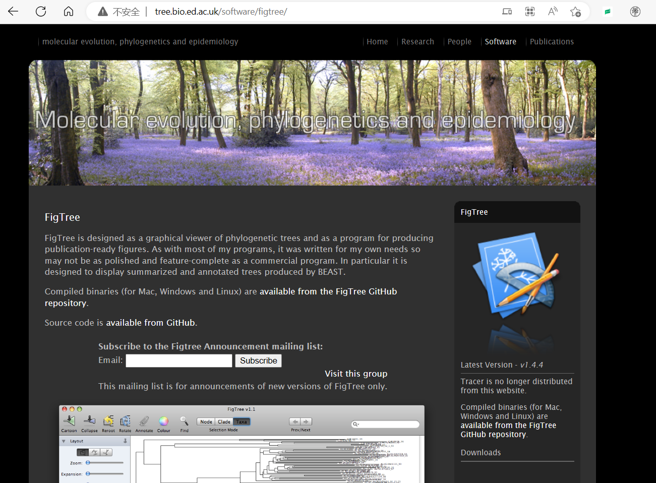The width and height of the screenshot is (656, 483).
Task: Click the Next arrow in FigTree screenshot
Action: click(307, 421)
